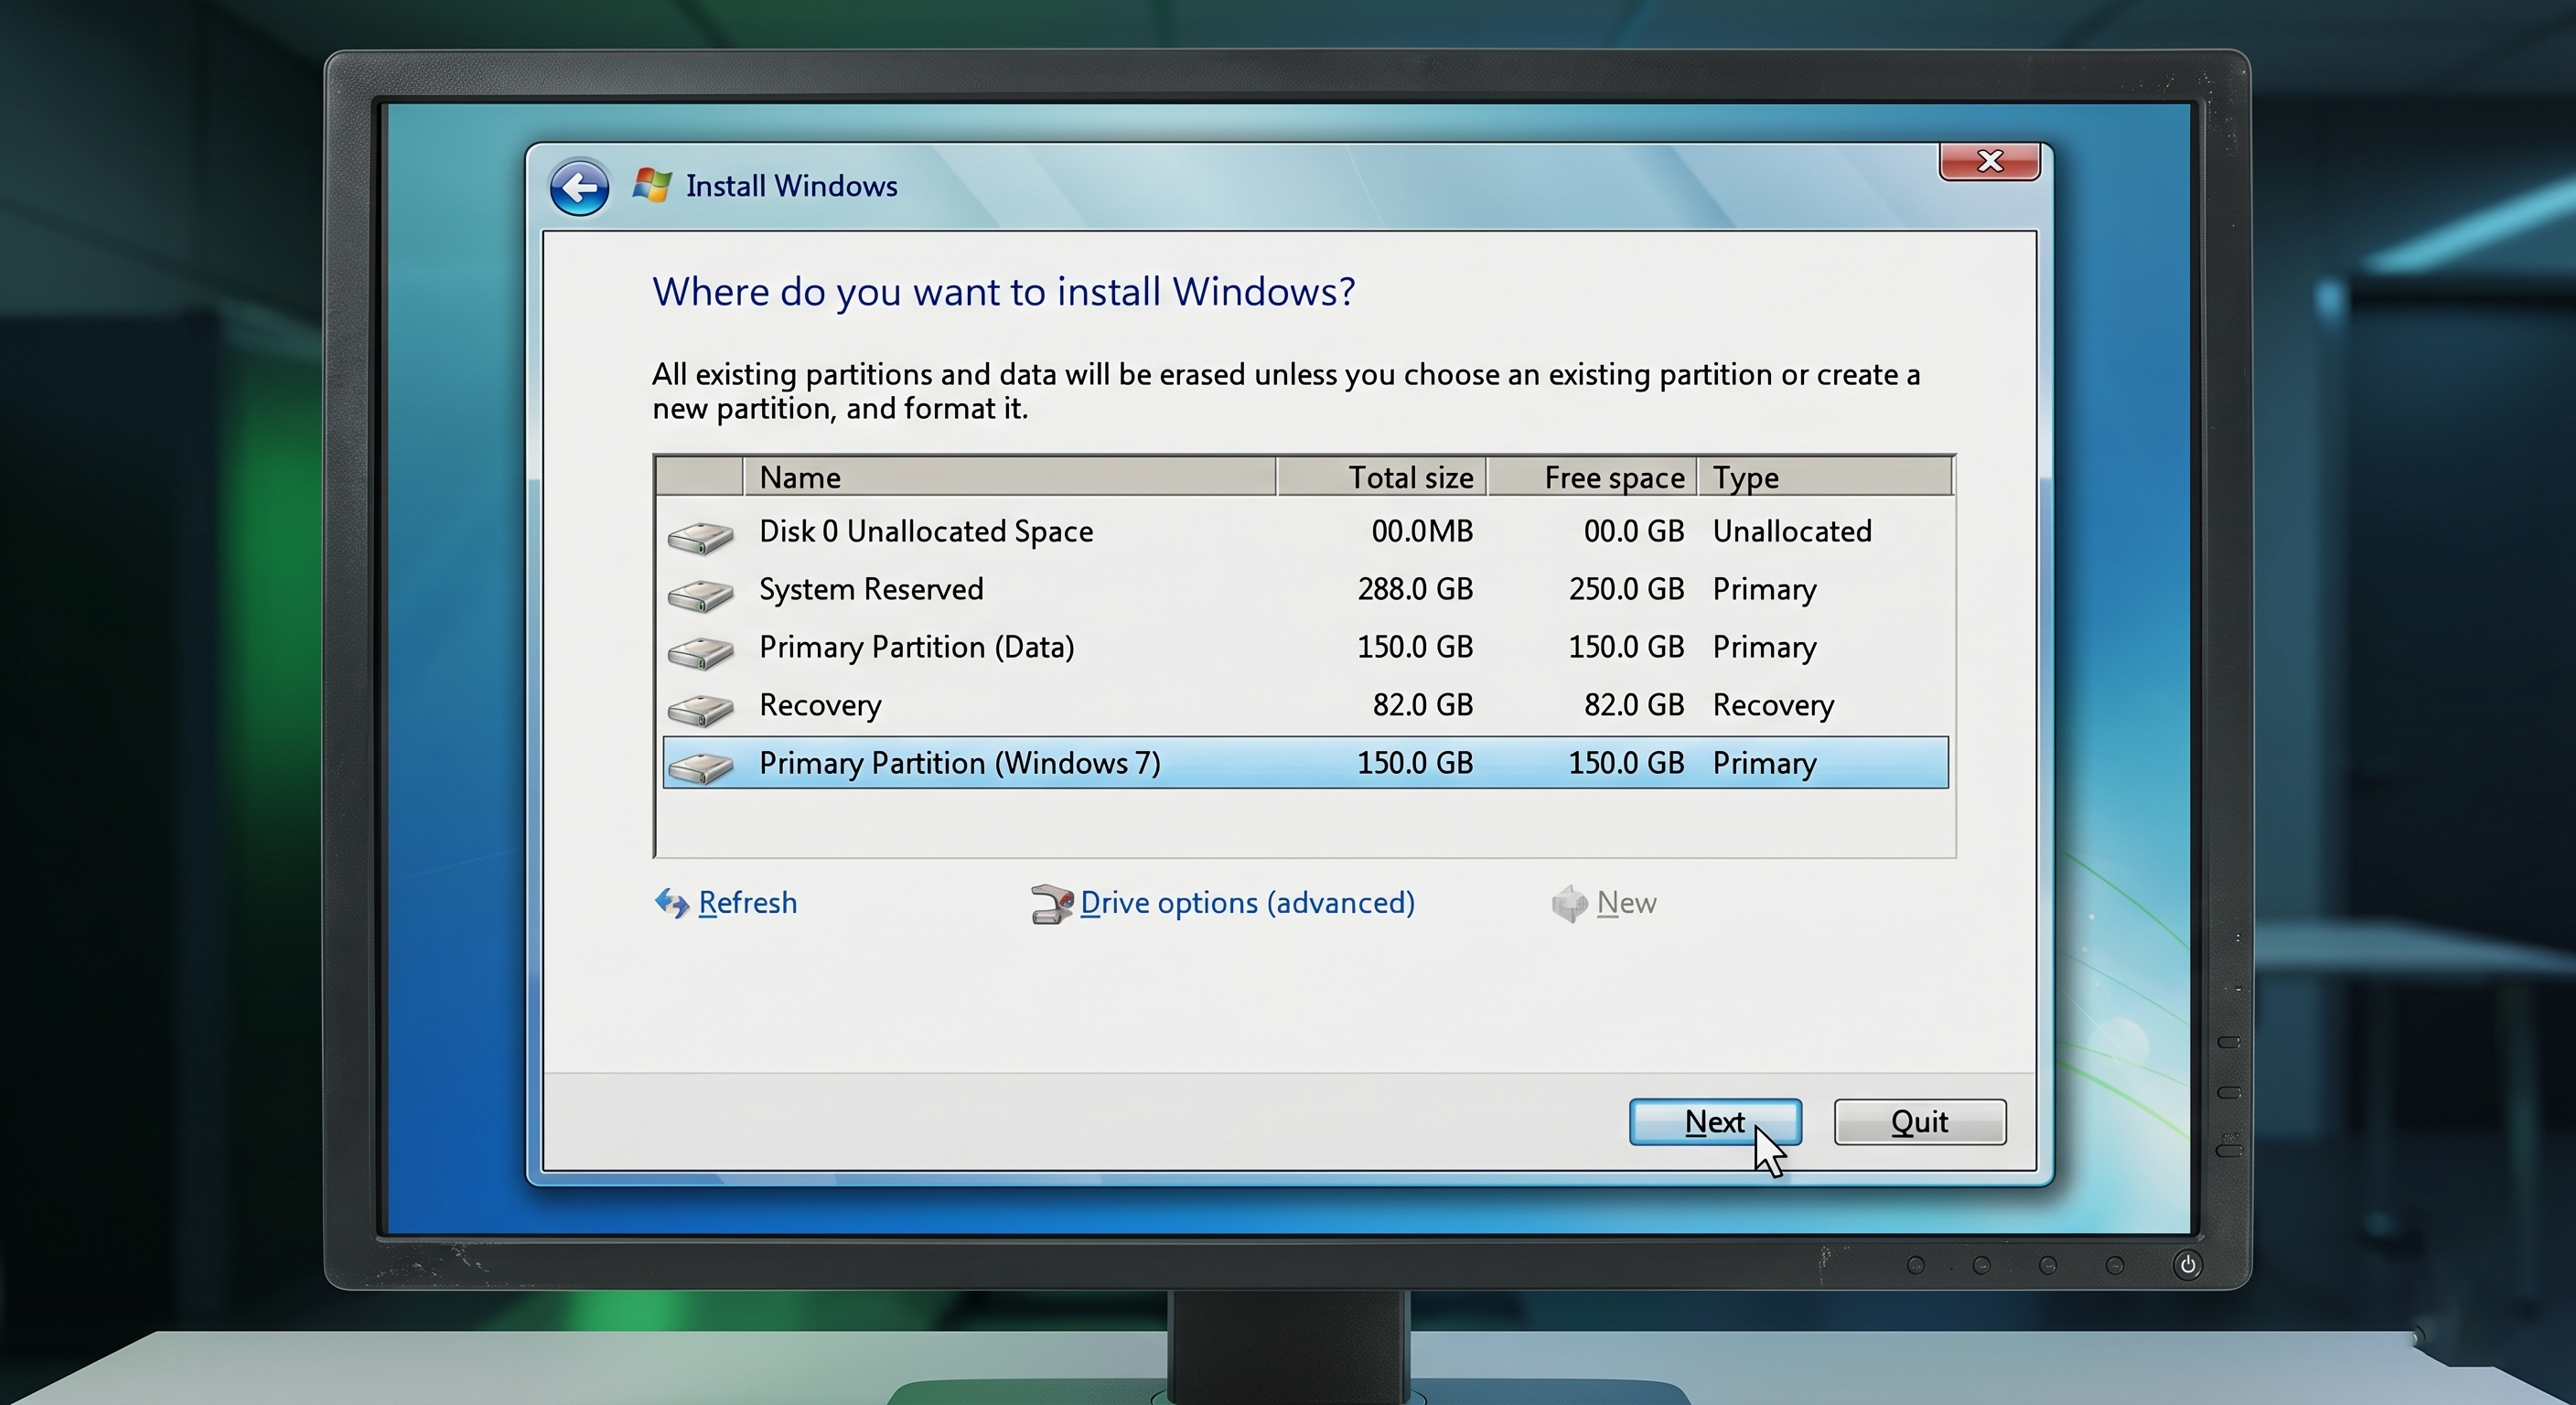
Task: Click the greyed-out New partition icon
Action: pos(1569,904)
